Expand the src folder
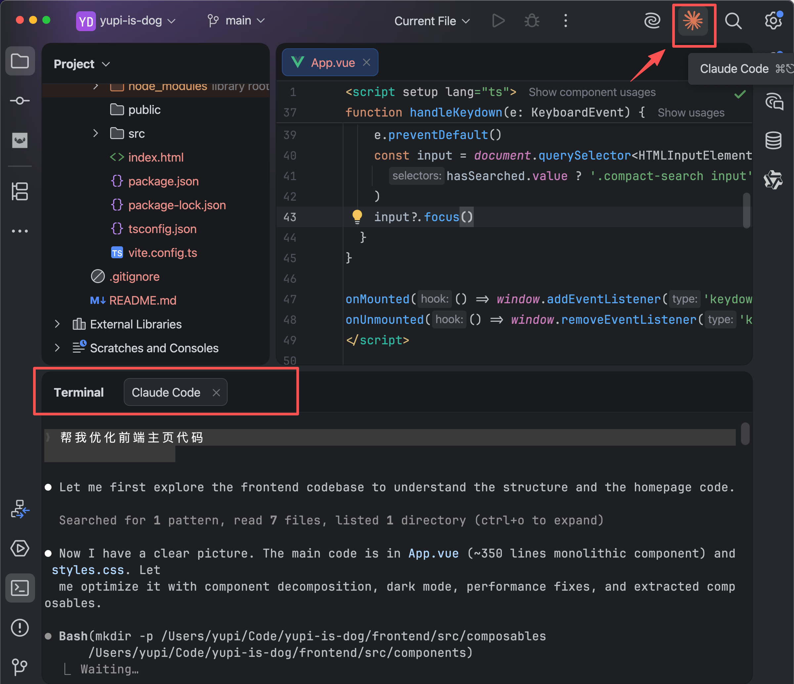This screenshot has height=684, width=794. (x=96, y=133)
